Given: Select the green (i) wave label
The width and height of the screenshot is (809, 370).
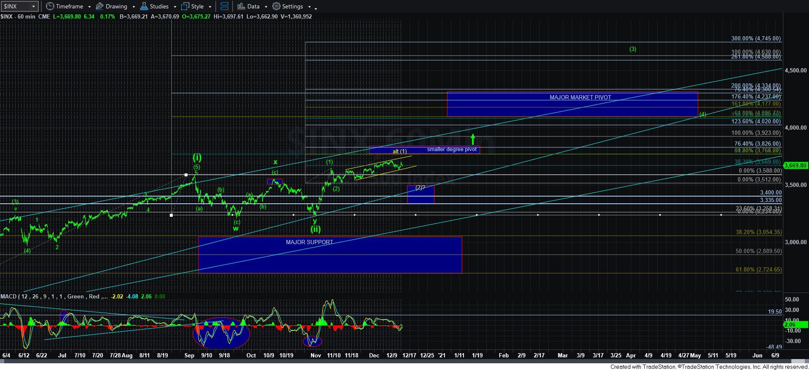Looking at the screenshot, I should pos(197,157).
